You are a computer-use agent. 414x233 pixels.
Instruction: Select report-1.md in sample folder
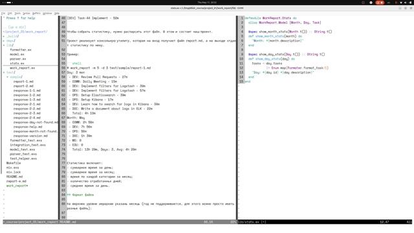(23, 82)
